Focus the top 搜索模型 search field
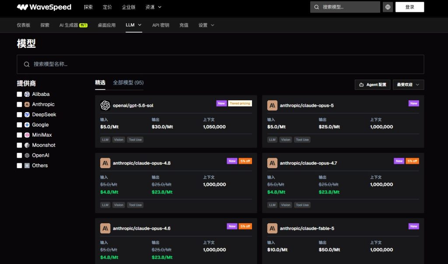 coord(345,7)
